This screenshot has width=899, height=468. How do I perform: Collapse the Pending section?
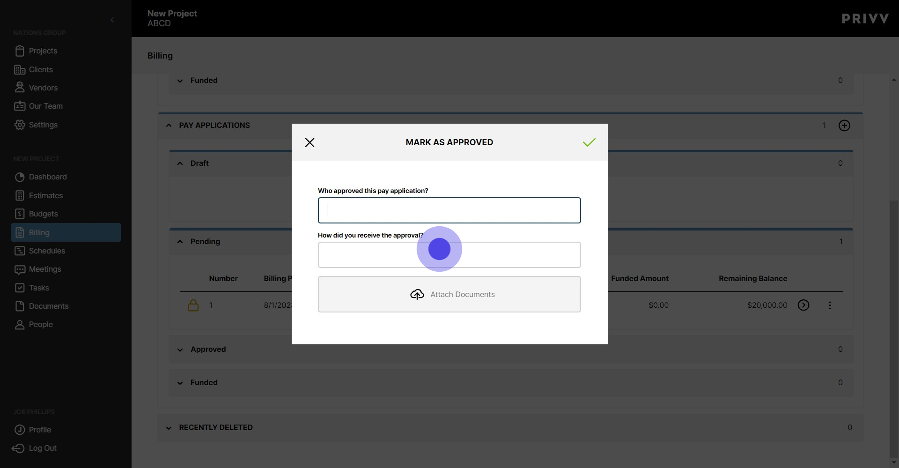point(180,242)
